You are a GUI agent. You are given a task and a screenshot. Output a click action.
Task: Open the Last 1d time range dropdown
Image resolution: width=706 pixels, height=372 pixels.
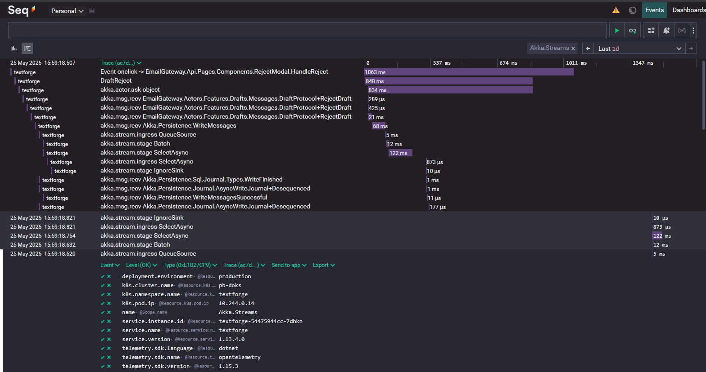(639, 49)
